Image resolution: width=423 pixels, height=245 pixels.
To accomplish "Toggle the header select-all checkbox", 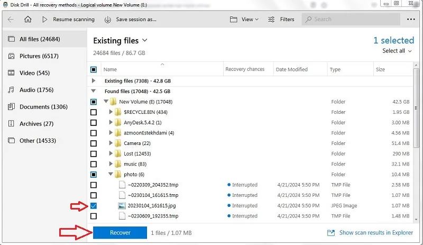I will [94, 70].
